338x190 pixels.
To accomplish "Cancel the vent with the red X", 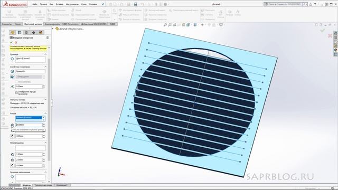I will pos(16,42).
